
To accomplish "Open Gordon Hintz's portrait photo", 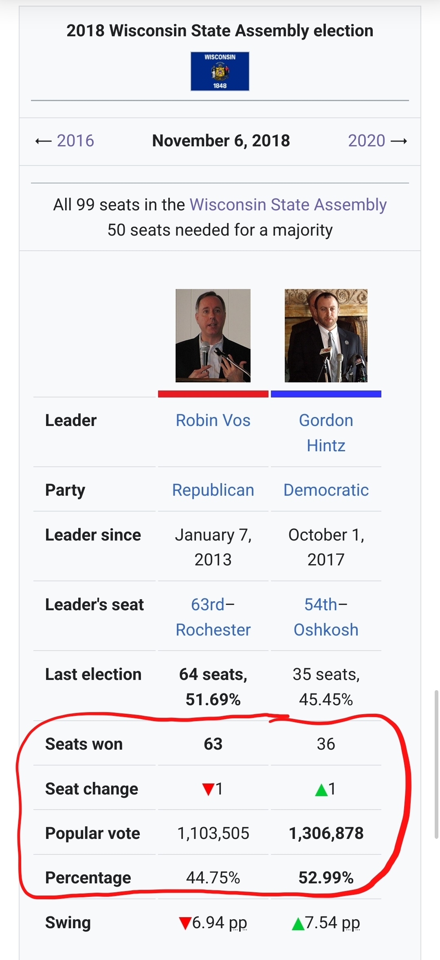I will [x=326, y=335].
